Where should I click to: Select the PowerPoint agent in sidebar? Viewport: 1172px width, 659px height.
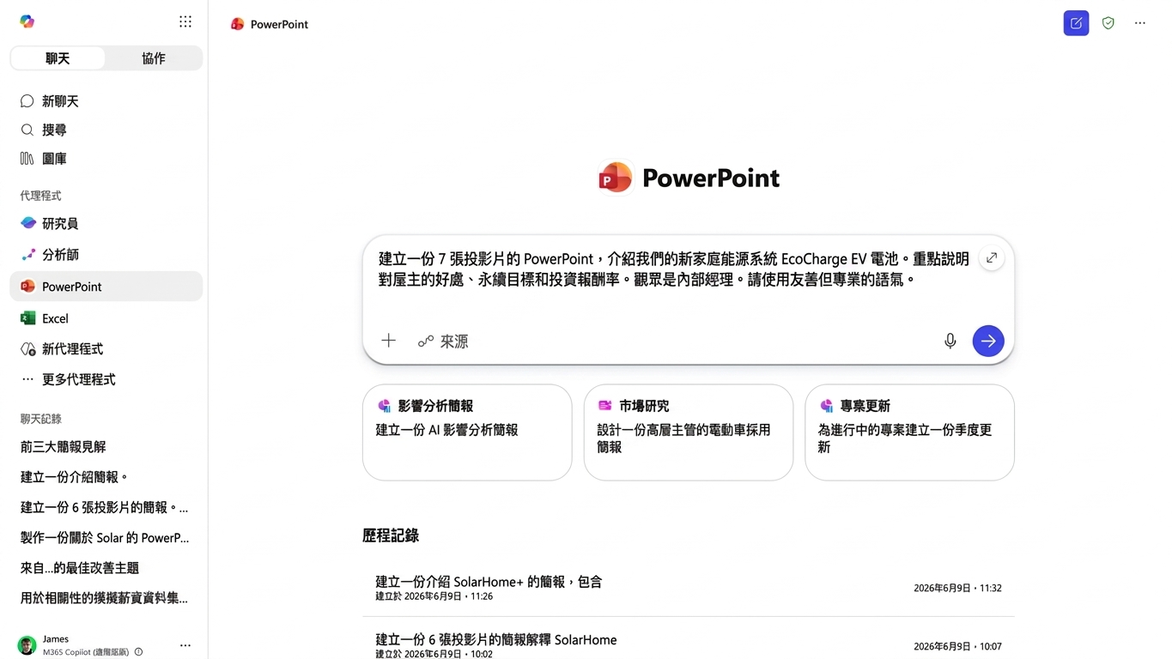coord(106,287)
